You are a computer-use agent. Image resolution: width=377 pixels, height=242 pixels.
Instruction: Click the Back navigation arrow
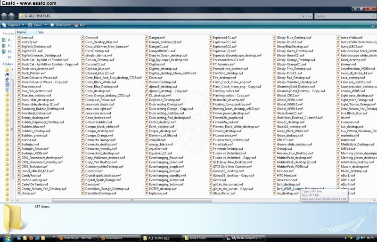point(4,16)
